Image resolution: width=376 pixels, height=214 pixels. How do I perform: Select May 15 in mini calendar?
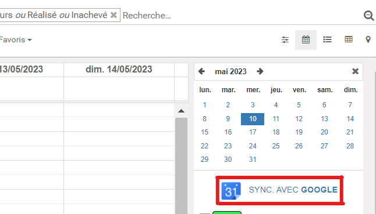[204, 132]
